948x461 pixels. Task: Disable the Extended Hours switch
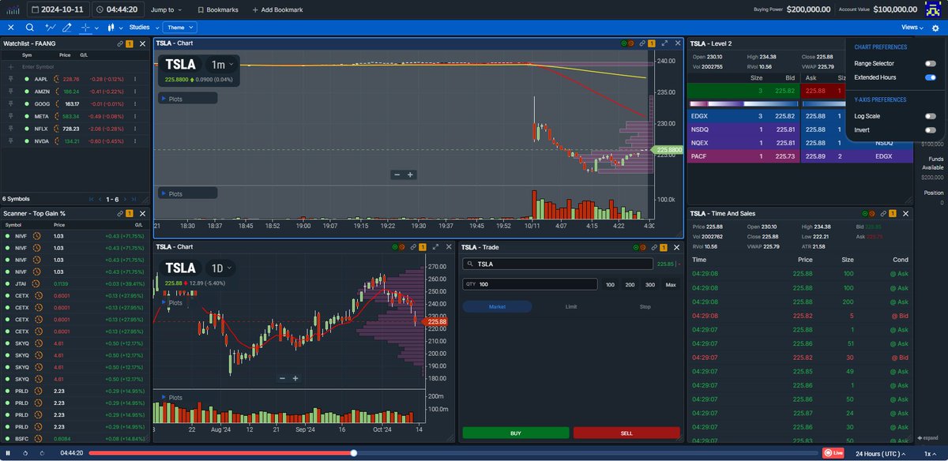tap(931, 77)
